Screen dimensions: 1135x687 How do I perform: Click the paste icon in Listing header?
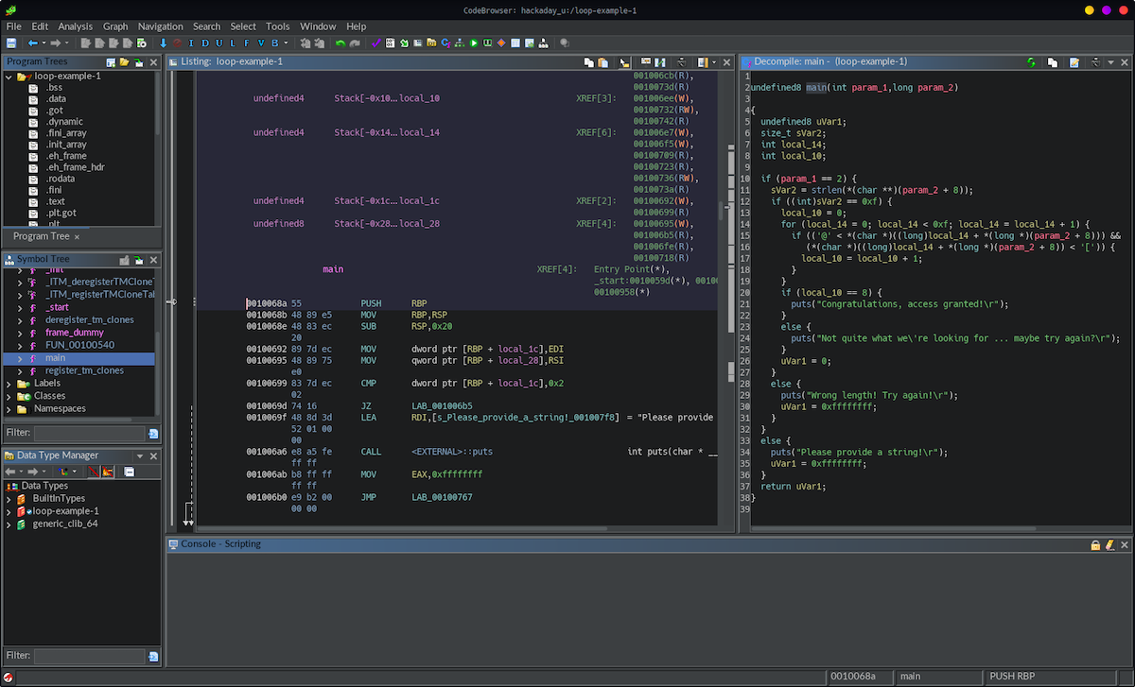point(602,62)
